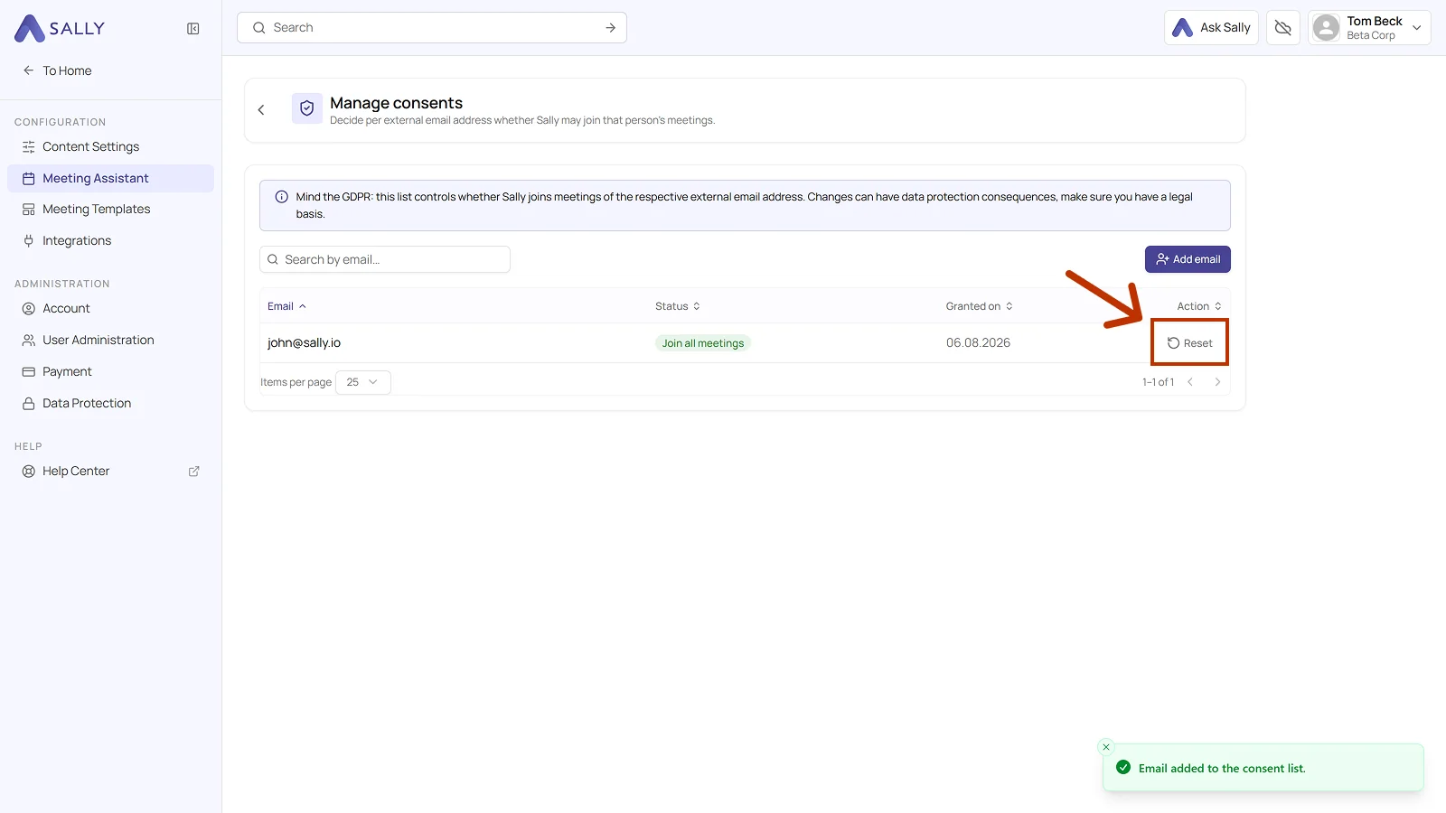Go to next page arrow

click(1217, 382)
